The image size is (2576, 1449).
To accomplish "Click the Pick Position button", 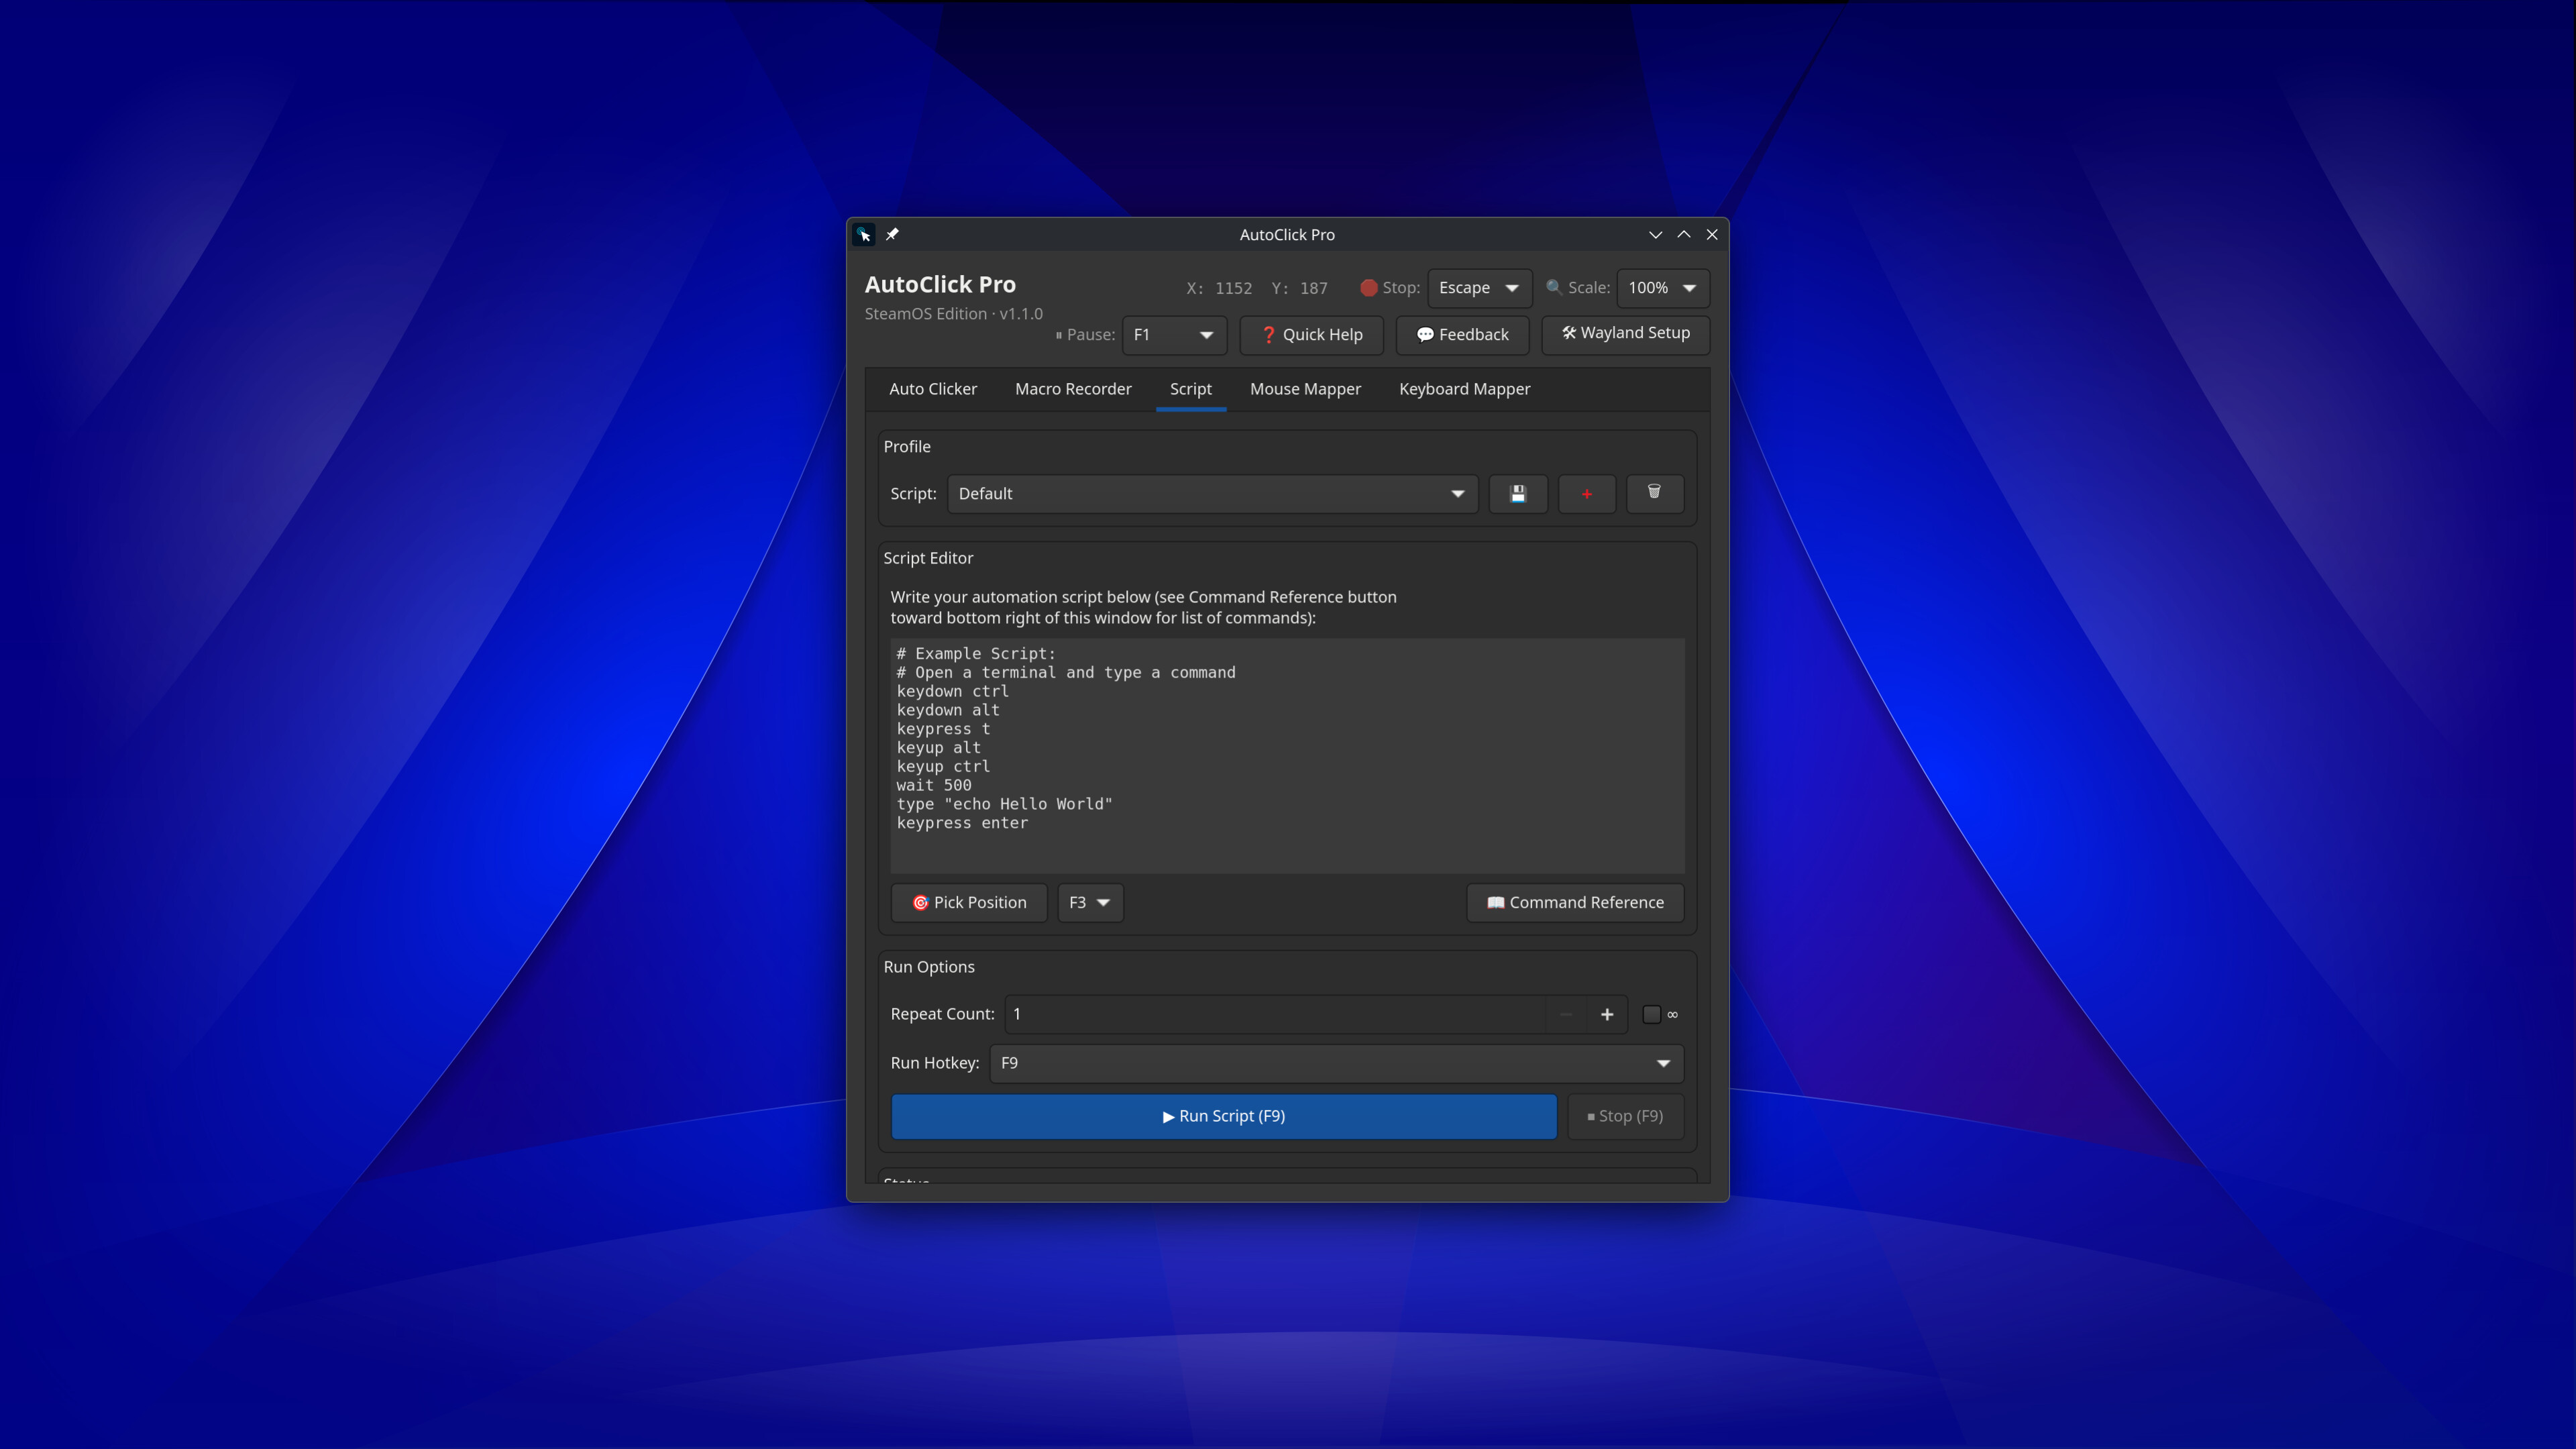I will click(969, 903).
